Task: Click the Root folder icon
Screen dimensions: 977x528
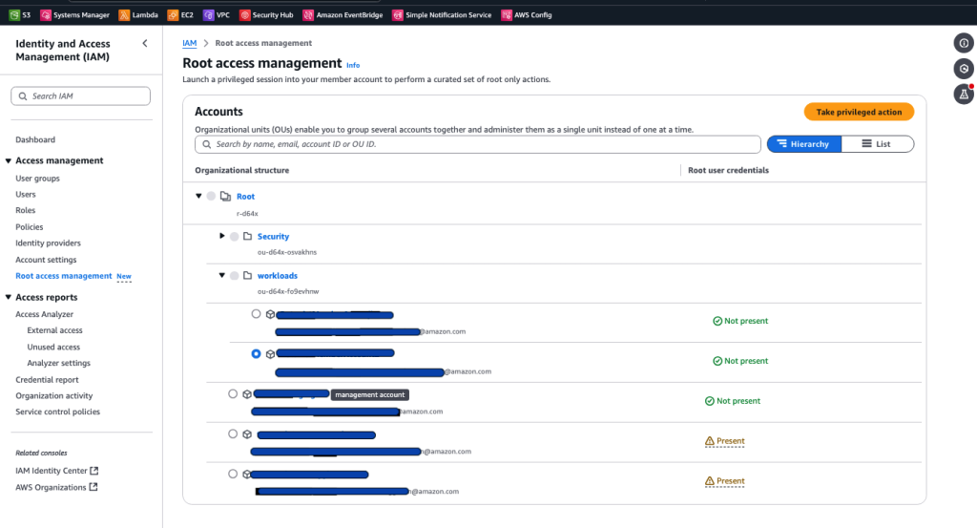Action: click(x=225, y=197)
